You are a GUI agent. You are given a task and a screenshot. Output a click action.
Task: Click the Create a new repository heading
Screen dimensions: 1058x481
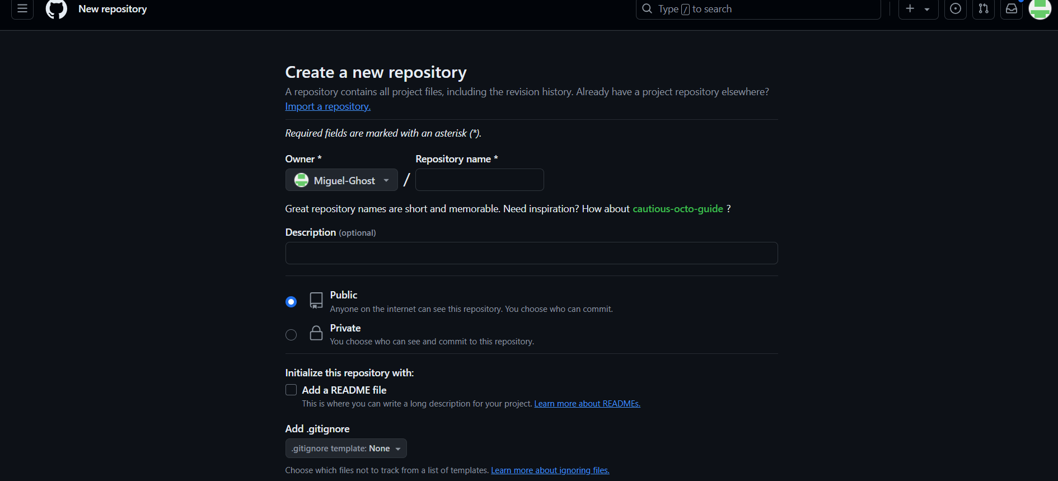coord(376,72)
